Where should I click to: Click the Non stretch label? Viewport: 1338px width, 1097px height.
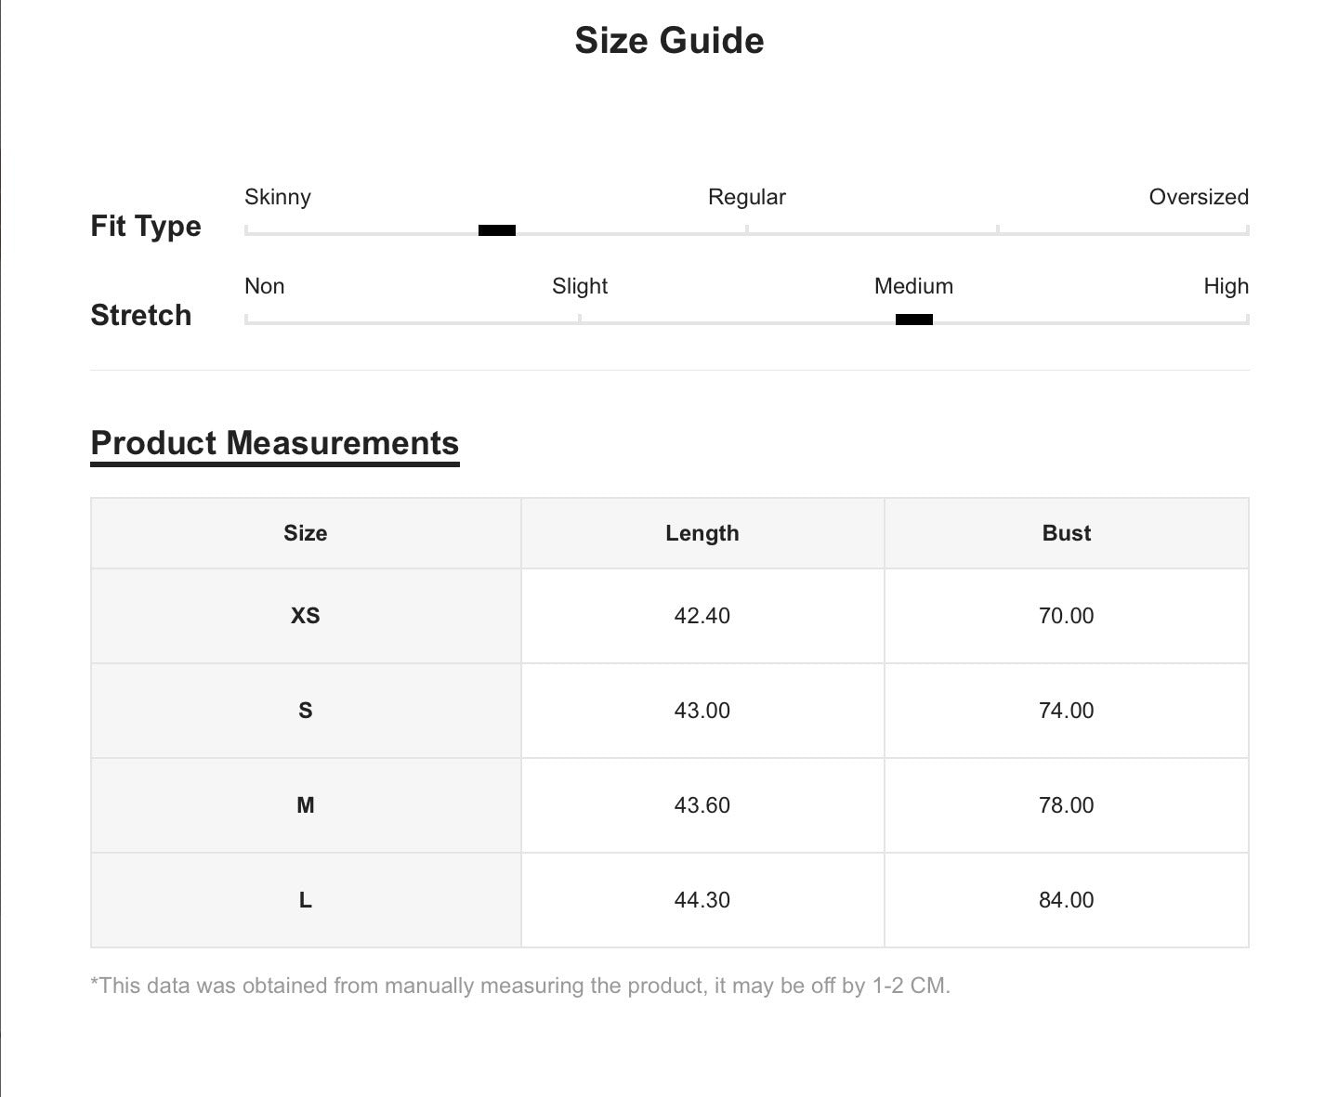click(265, 286)
